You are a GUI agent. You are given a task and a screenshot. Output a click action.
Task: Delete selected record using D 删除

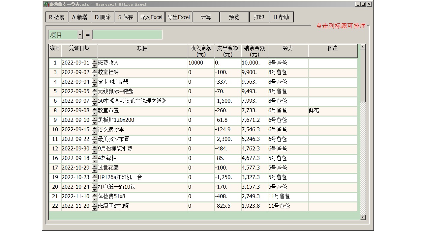(x=103, y=17)
